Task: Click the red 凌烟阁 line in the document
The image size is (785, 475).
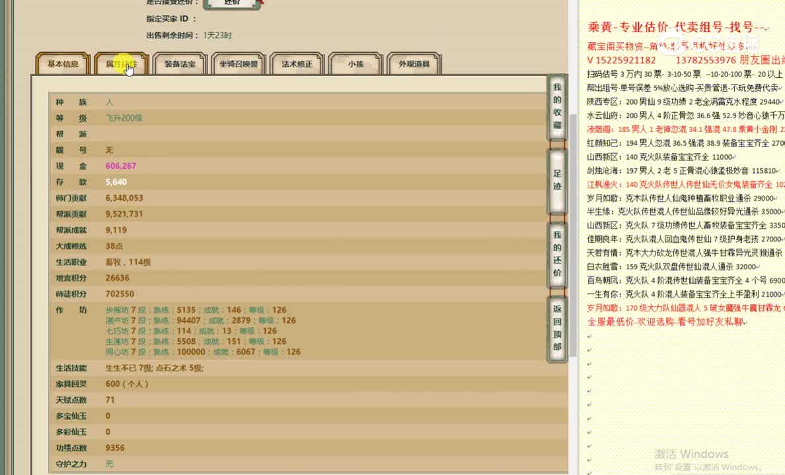Action: [x=685, y=129]
